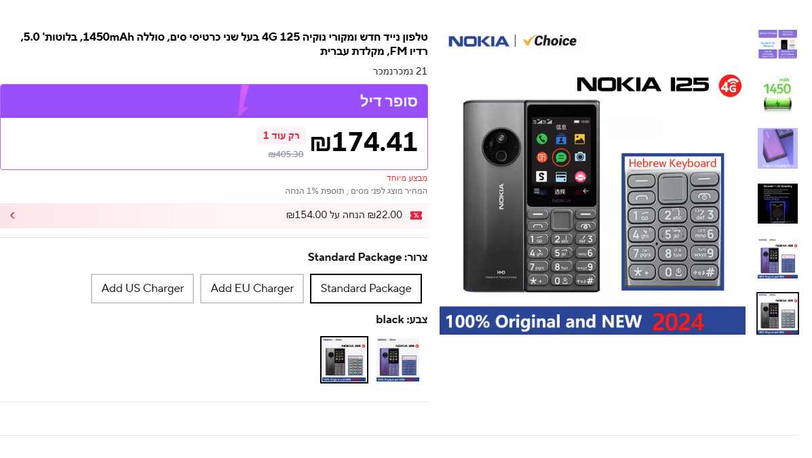Open the Type-C charging port thumbnail
812x458 pixels.
coord(777,148)
